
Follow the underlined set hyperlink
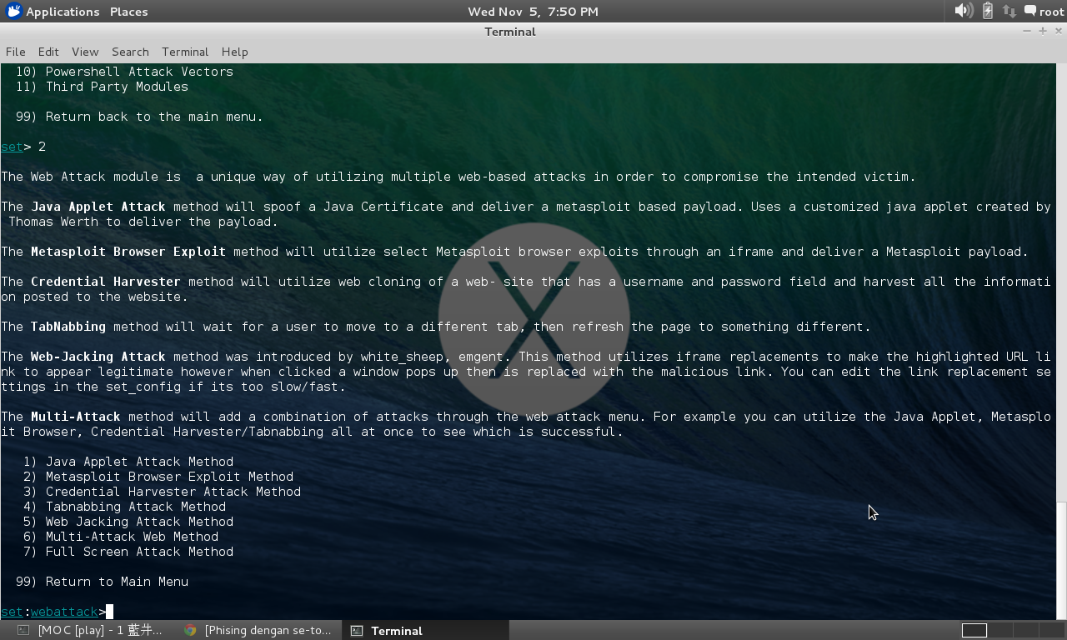[x=11, y=611]
